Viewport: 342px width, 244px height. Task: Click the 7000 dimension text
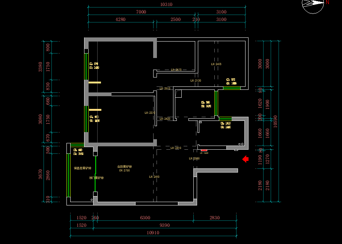point(141,12)
